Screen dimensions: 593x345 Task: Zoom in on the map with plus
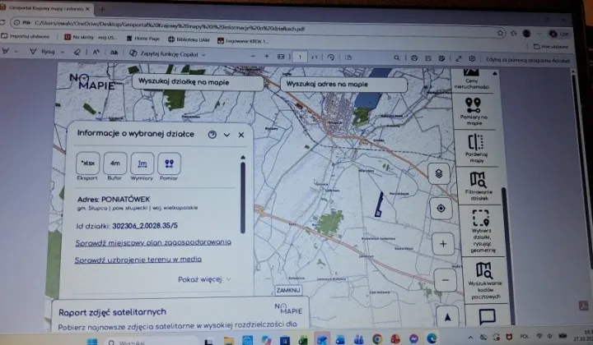[443, 244]
